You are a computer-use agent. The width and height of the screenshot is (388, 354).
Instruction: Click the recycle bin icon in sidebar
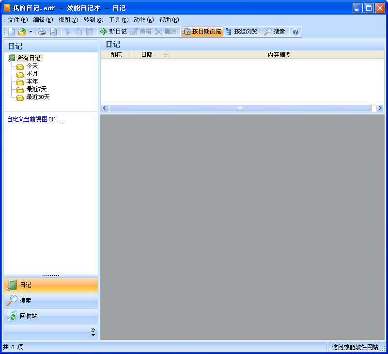coord(12,316)
